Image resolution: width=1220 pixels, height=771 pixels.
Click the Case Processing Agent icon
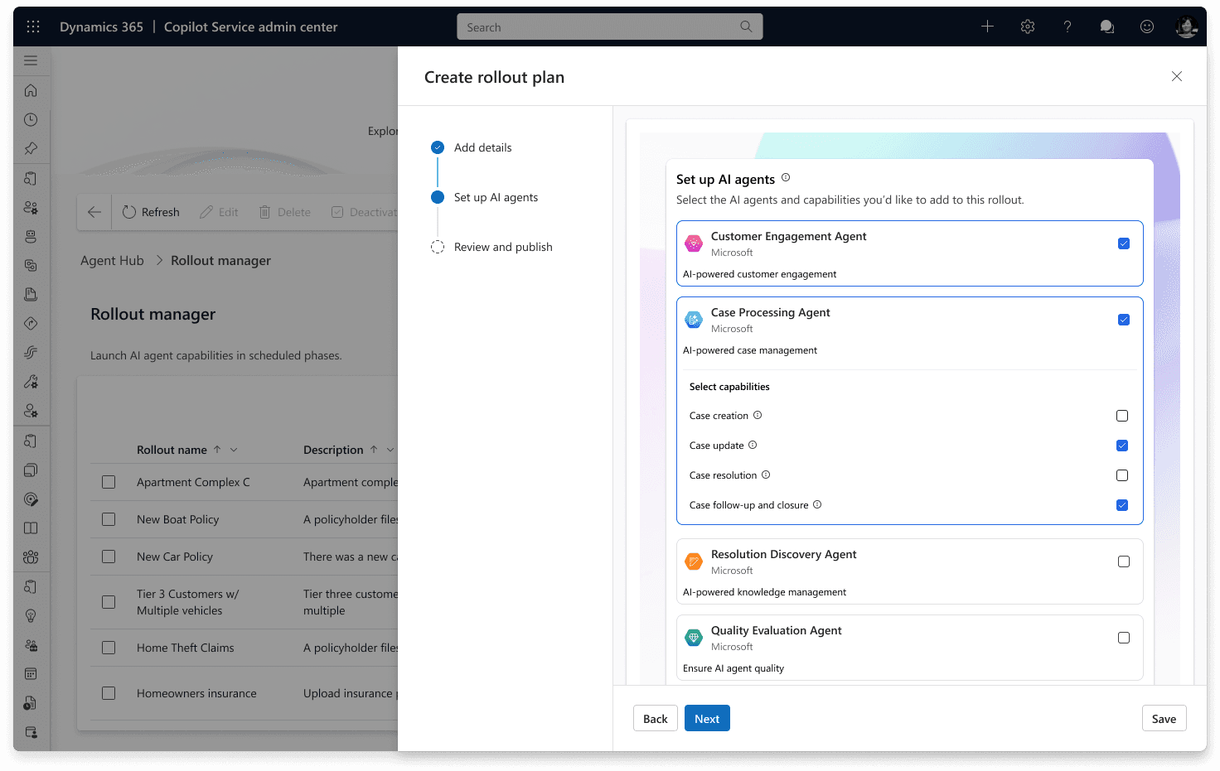[694, 320]
